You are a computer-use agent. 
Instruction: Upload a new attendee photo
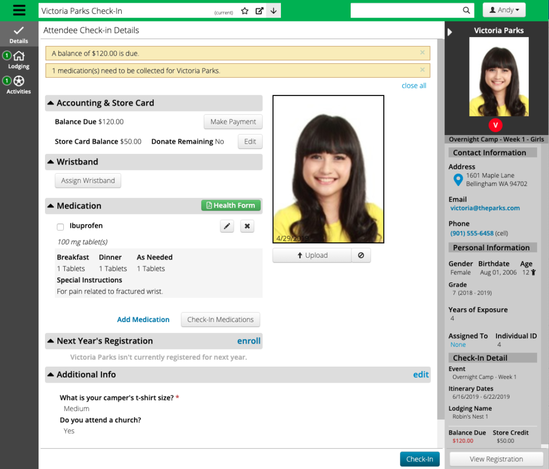click(312, 255)
